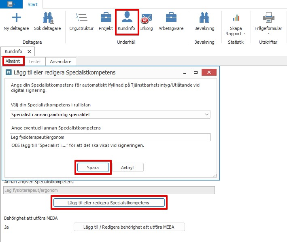This screenshot has height=242, width=287.
Task: Open Projekt briefcase icon
Action: (106, 17)
